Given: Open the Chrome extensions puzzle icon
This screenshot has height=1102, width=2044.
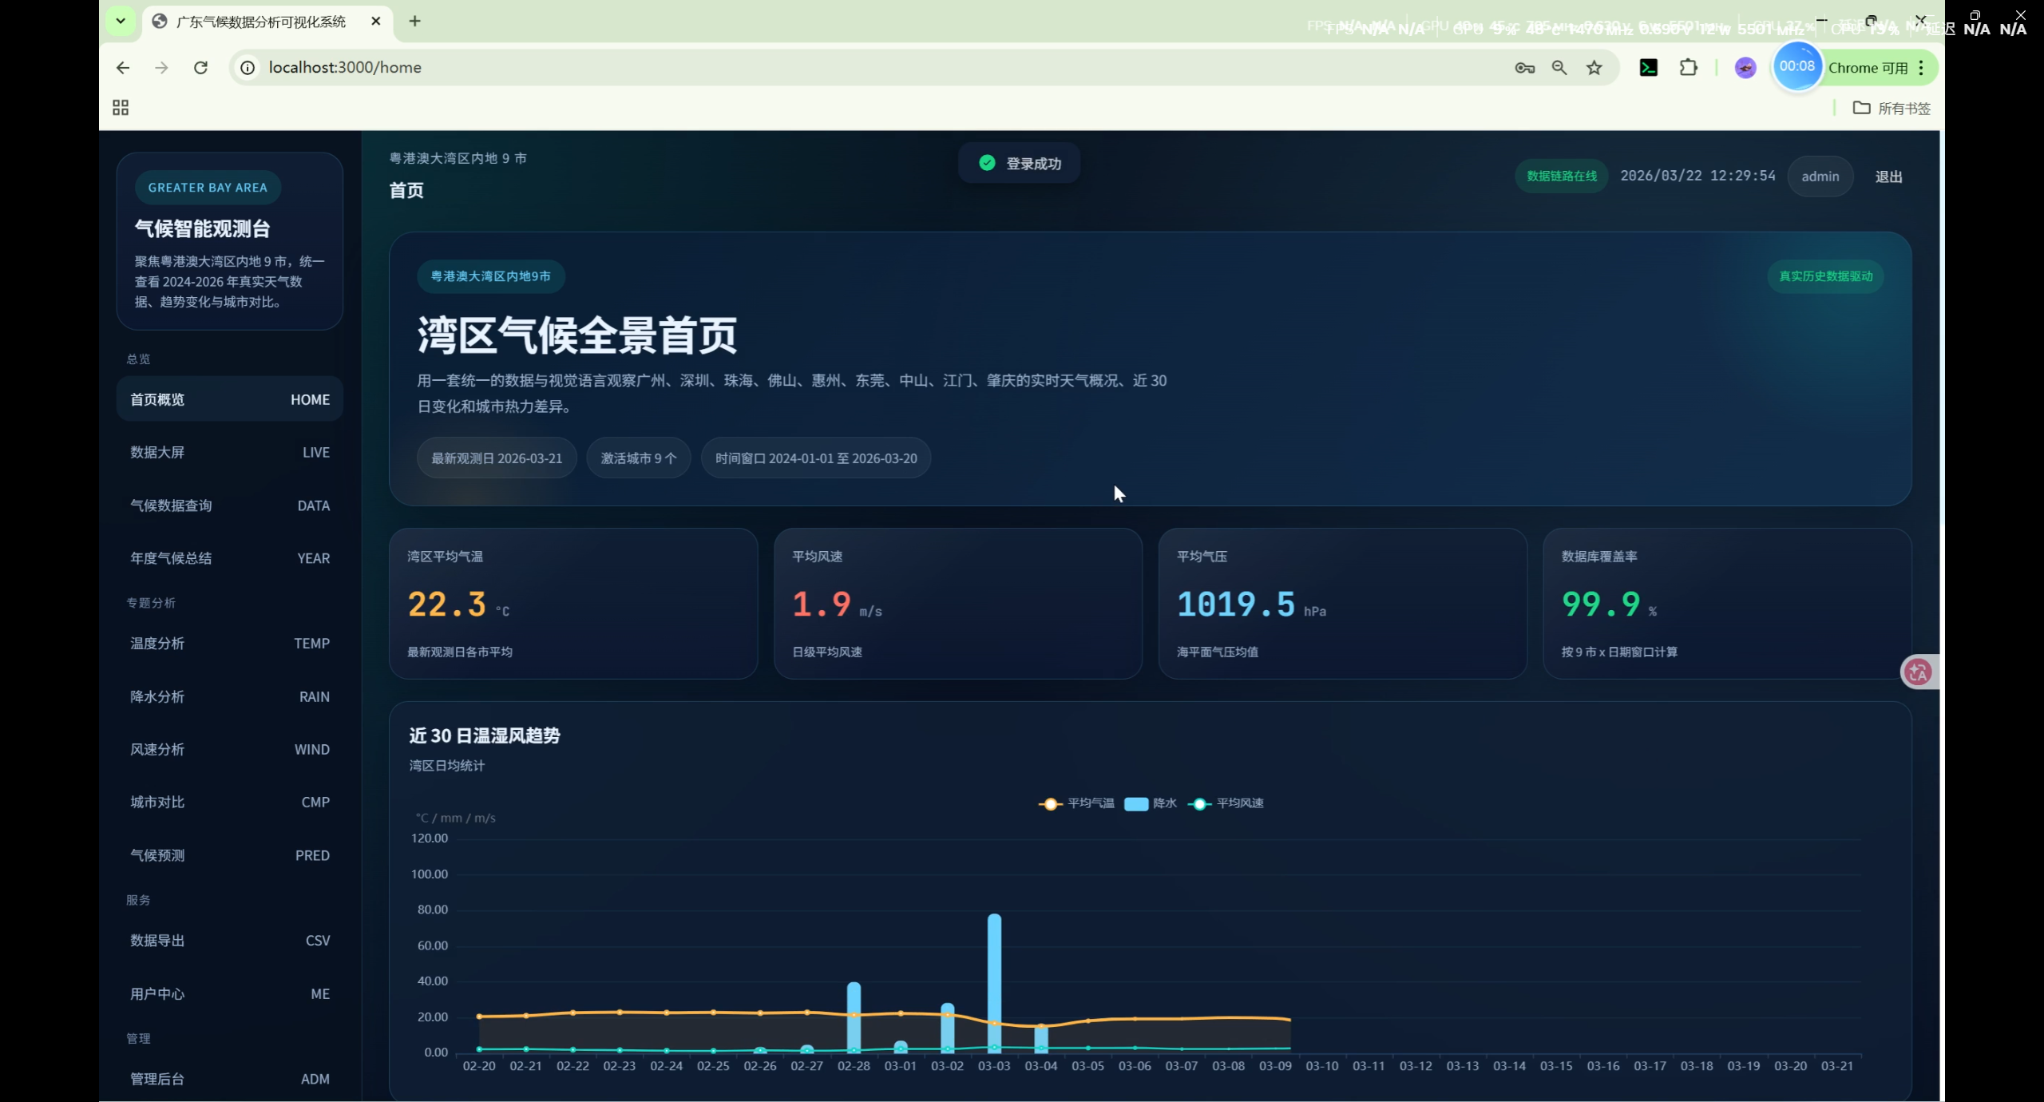Looking at the screenshot, I should pos(1688,68).
